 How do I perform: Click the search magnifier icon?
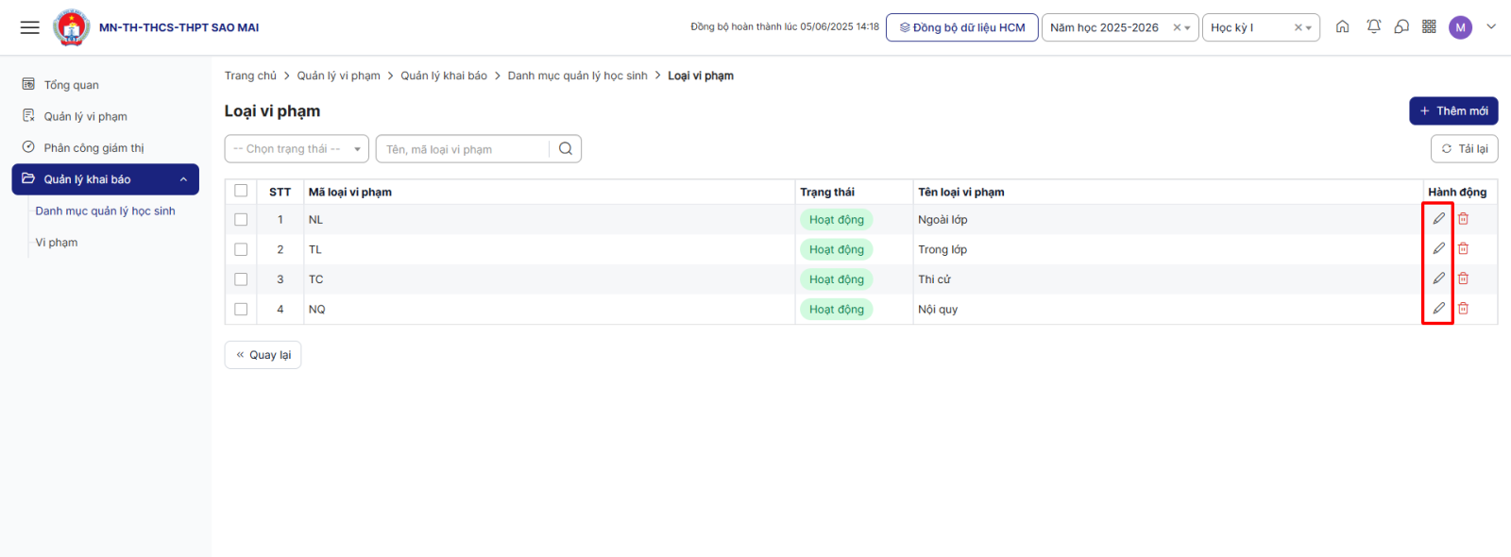pyautogui.click(x=565, y=148)
